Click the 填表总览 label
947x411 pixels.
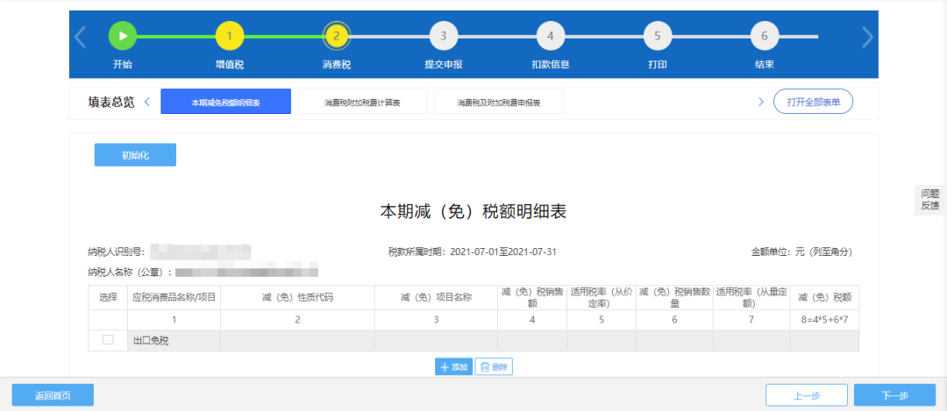pyautogui.click(x=111, y=102)
